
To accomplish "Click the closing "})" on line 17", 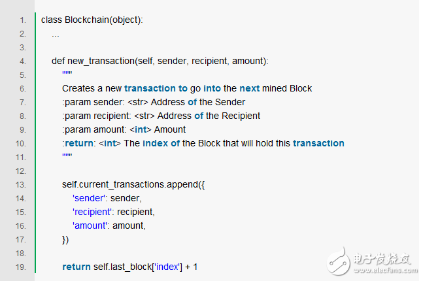I will click(65, 239).
